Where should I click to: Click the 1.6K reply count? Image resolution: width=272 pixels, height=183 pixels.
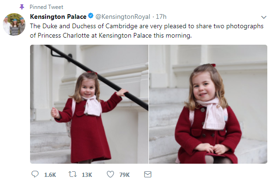(x=50, y=175)
